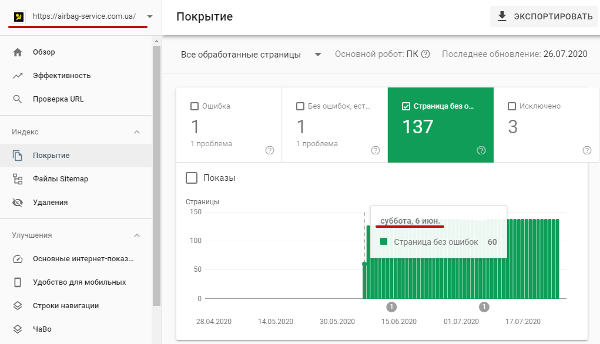Click the Проверка URL magnifier icon
The width and height of the screenshot is (600, 344).
18,99
